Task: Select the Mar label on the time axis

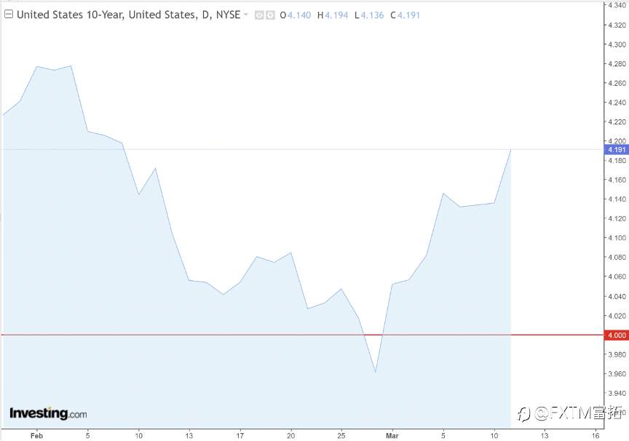Action: click(x=392, y=436)
